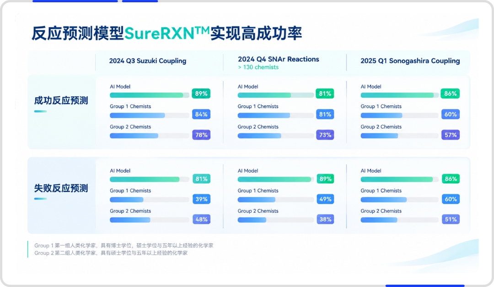Click 'Group 1 Chemists' label above the 49% bar
494x287 pixels.
[x=258, y=191]
